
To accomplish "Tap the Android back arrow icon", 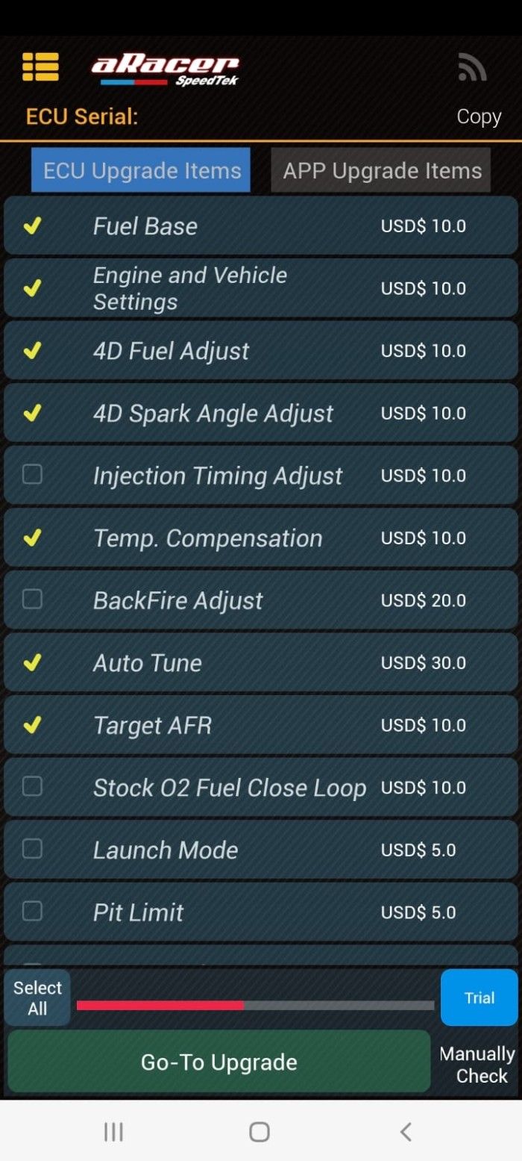I will tap(406, 1132).
